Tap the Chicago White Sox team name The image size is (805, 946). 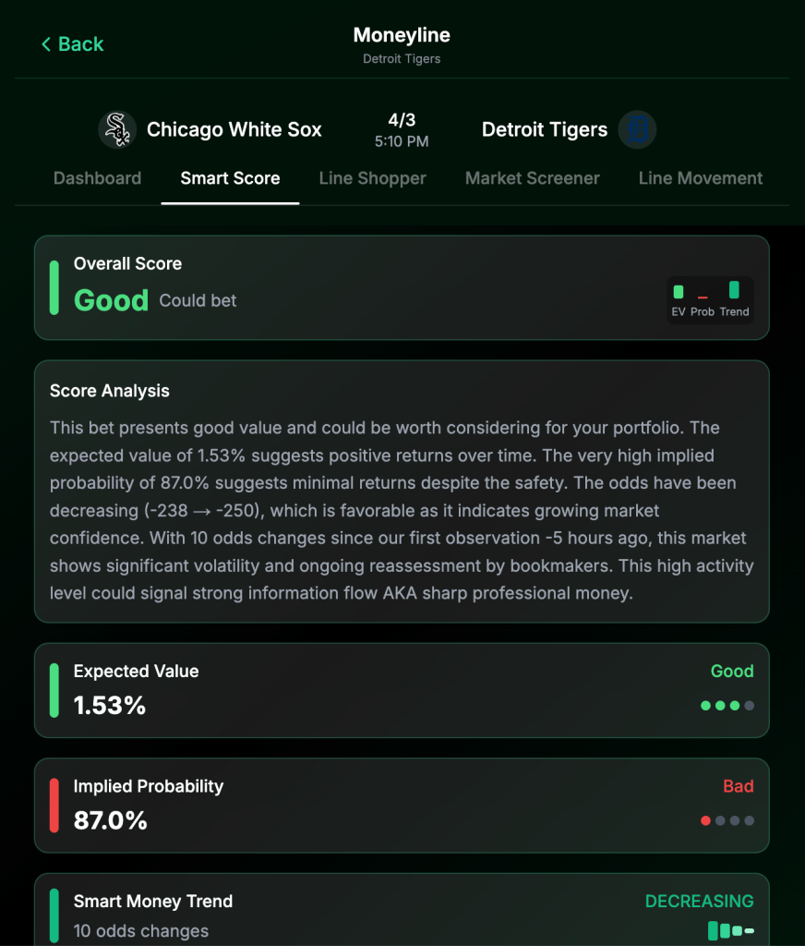pos(234,130)
